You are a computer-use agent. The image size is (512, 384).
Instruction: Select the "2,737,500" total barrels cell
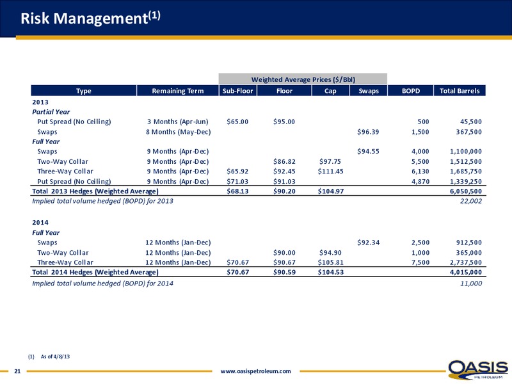466,262
